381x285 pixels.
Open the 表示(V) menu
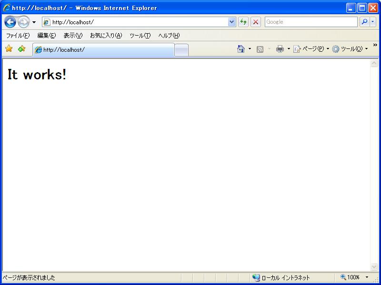(73, 36)
